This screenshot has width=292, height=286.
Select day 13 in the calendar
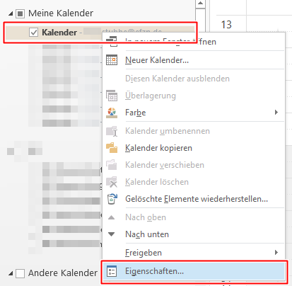click(226, 25)
